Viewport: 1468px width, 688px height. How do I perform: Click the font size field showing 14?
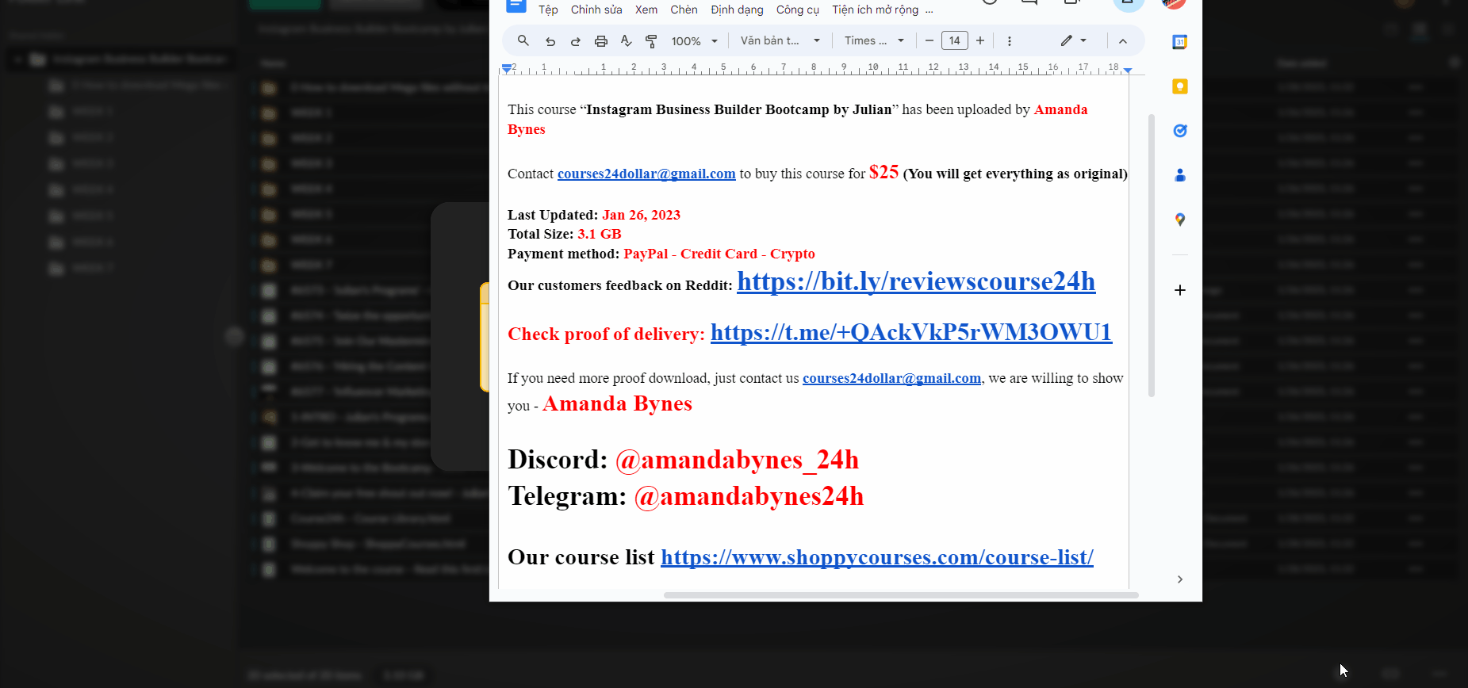click(x=954, y=40)
